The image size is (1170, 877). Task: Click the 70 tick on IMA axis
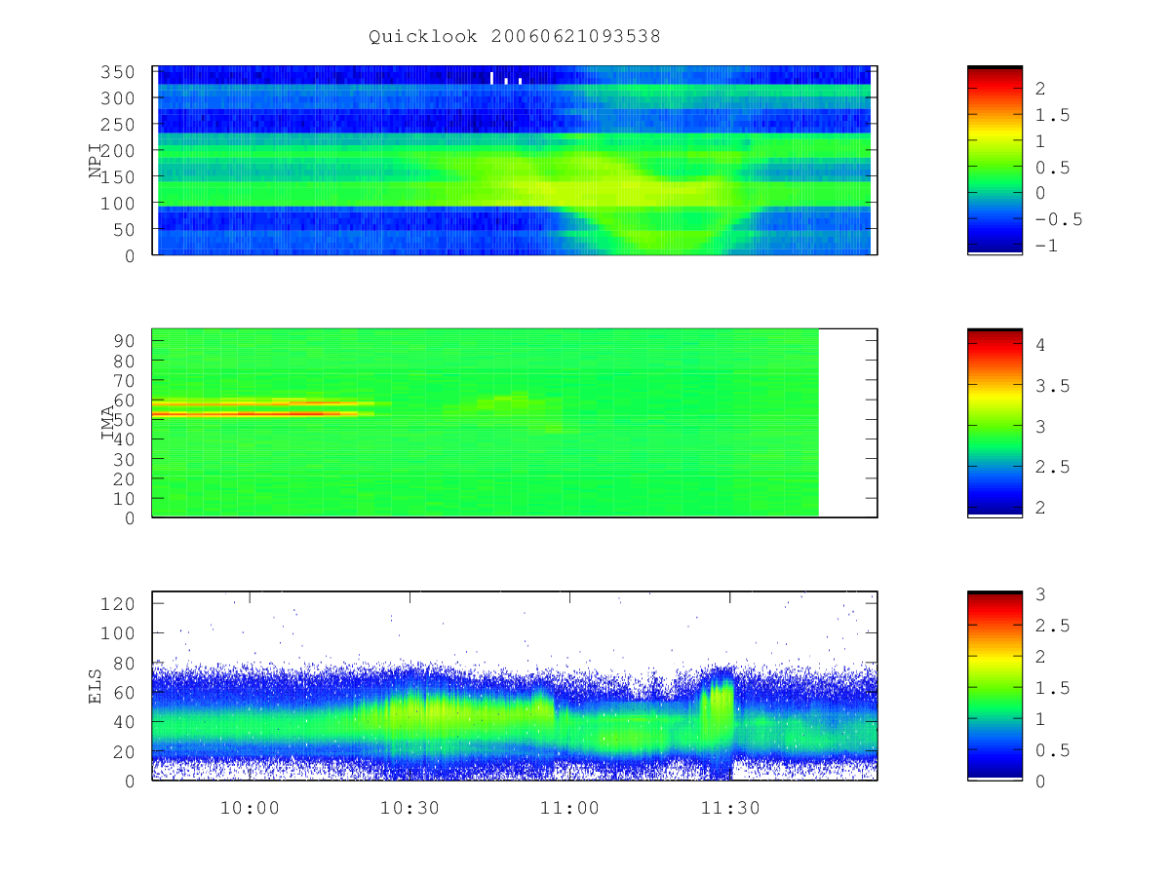(125, 380)
